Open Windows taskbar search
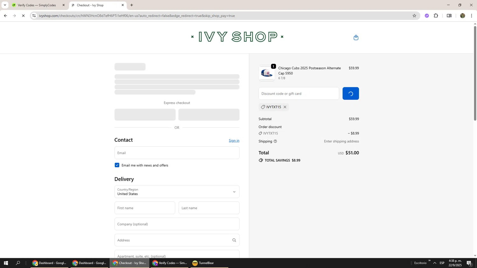477x268 pixels. click(x=18, y=263)
